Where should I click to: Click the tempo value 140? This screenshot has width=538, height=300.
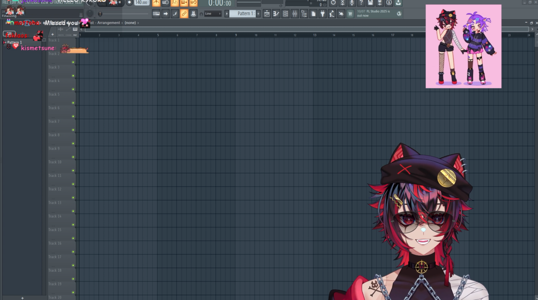[x=141, y=3]
